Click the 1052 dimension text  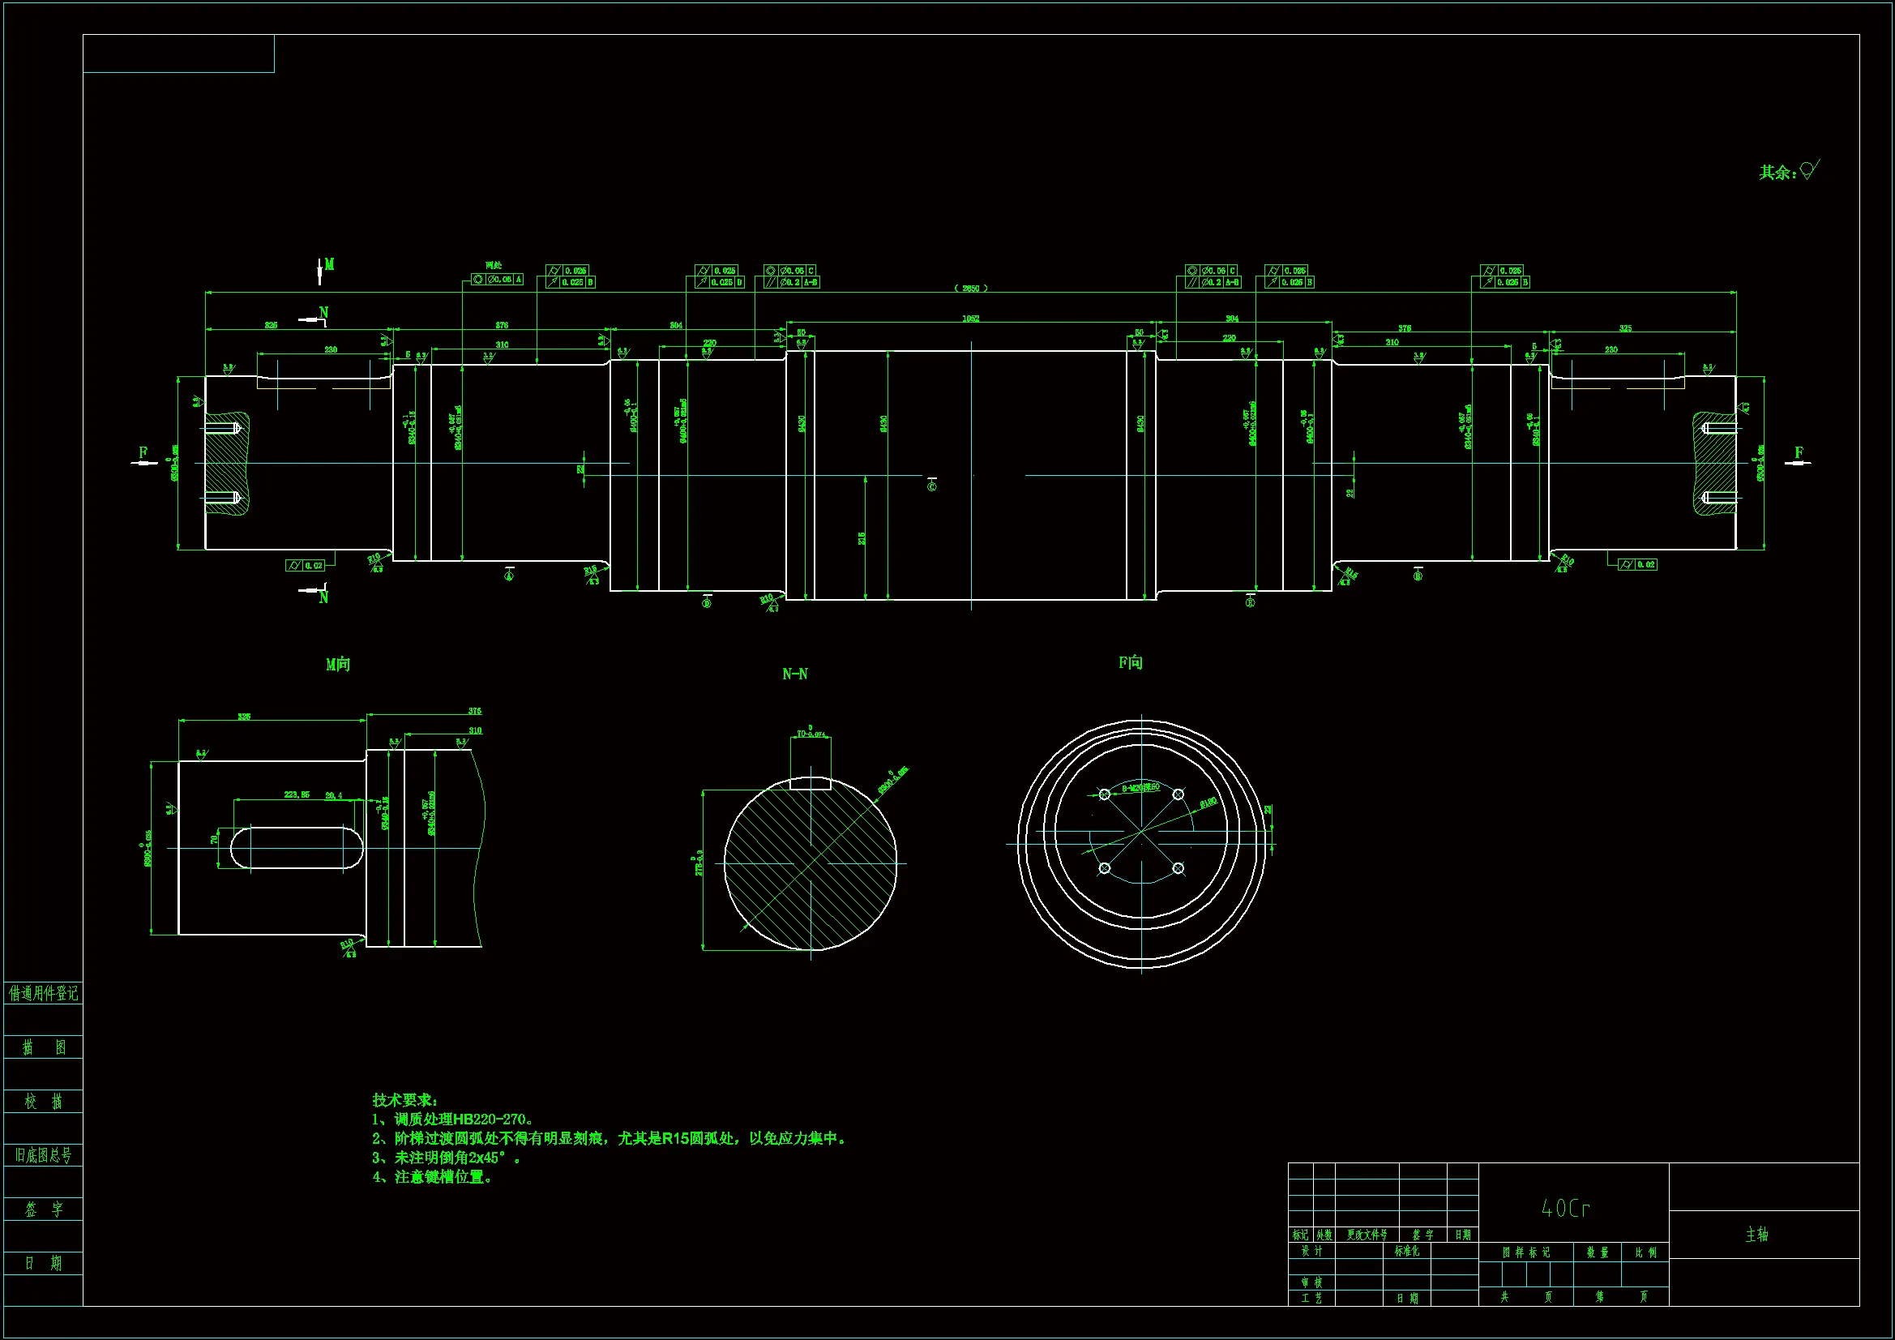971,319
